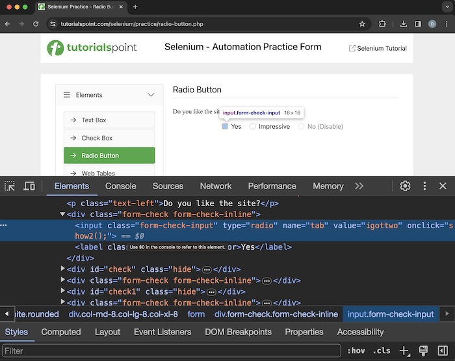This screenshot has width=455, height=361.
Task: Click the new style rule plus icon
Action: coord(404,351)
